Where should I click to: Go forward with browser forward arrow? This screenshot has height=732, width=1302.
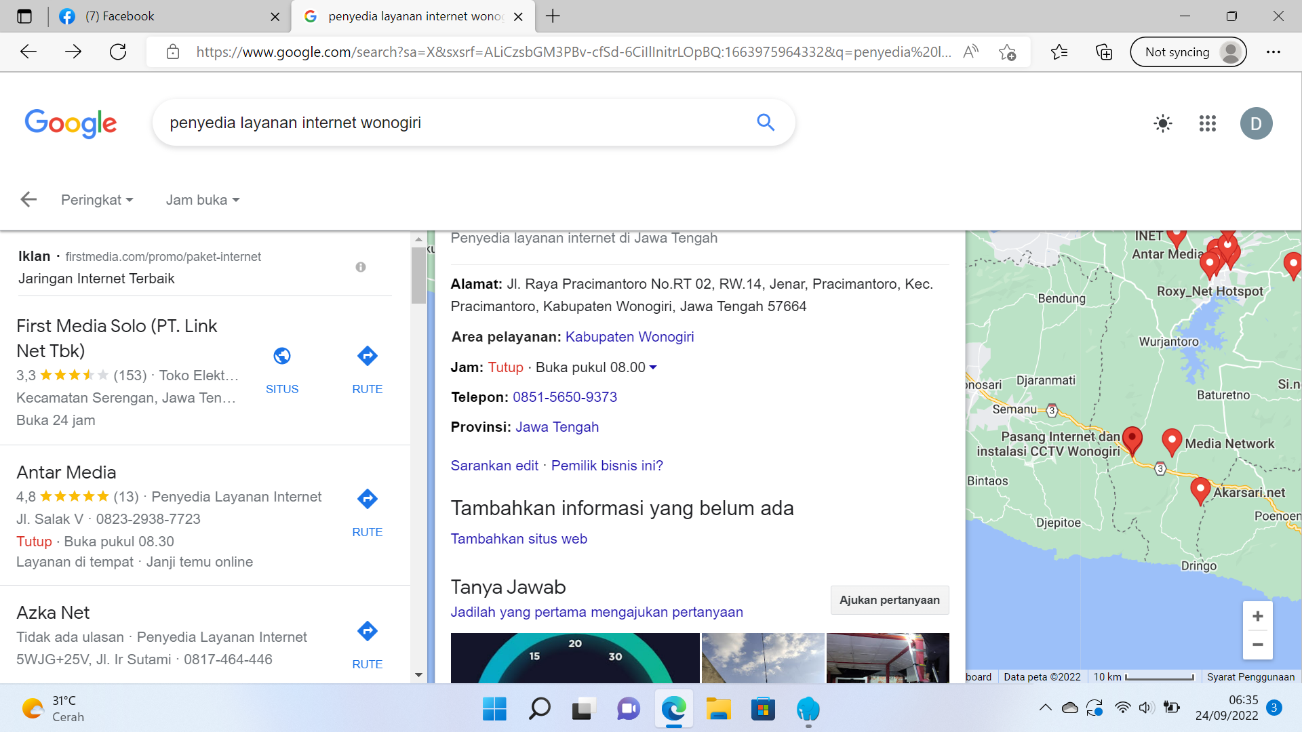(73, 52)
